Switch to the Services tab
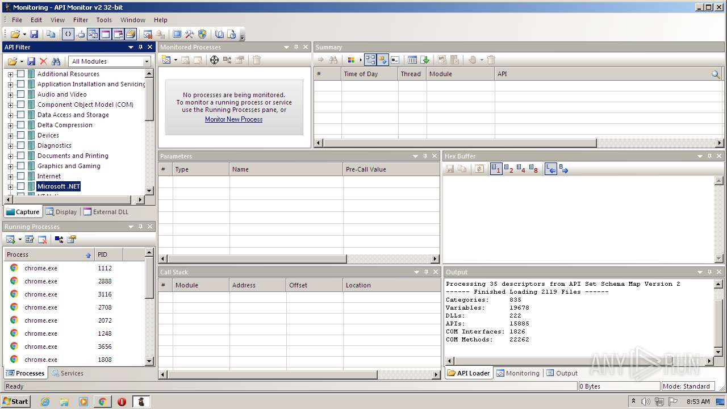Viewport: 727px width, 409px height. [67, 373]
